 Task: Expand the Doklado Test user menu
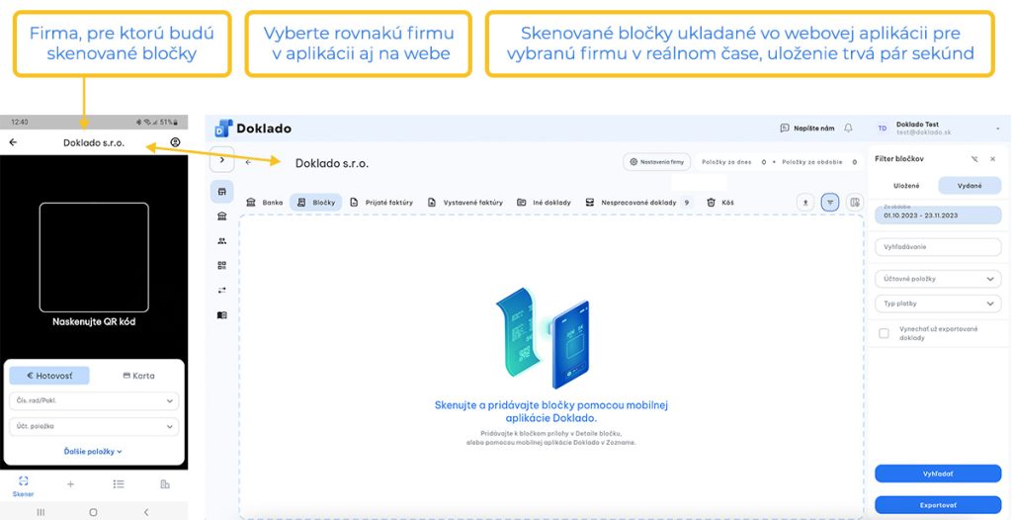coord(998,129)
